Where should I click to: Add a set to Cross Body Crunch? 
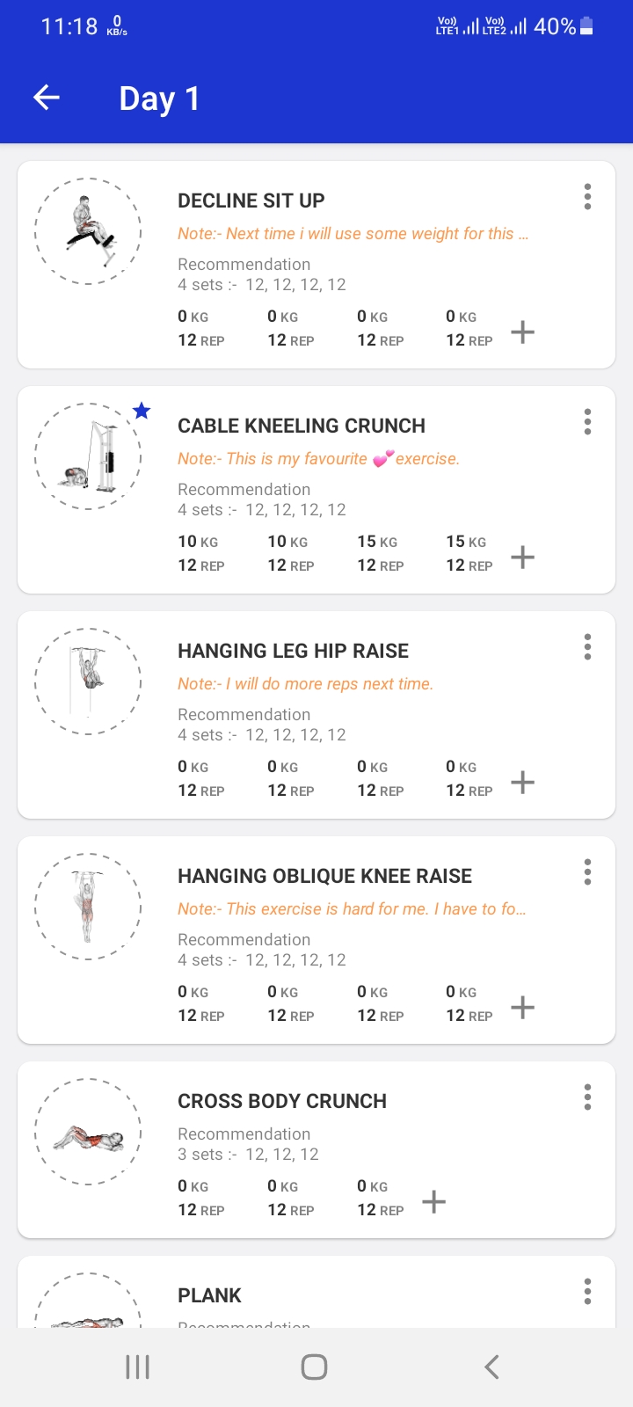(434, 1201)
